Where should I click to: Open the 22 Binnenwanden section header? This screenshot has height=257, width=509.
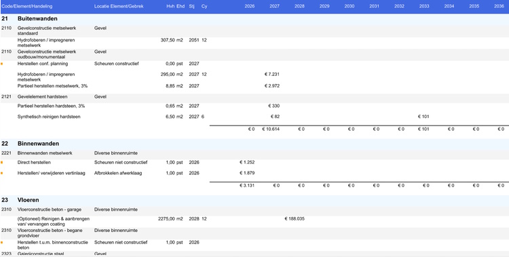coord(254,144)
